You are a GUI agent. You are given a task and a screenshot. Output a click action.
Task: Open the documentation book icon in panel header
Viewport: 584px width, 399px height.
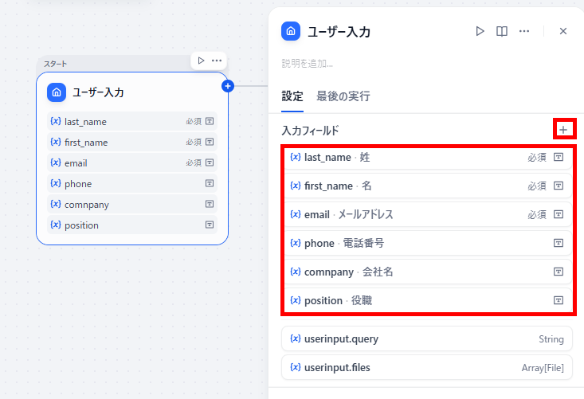(x=502, y=31)
